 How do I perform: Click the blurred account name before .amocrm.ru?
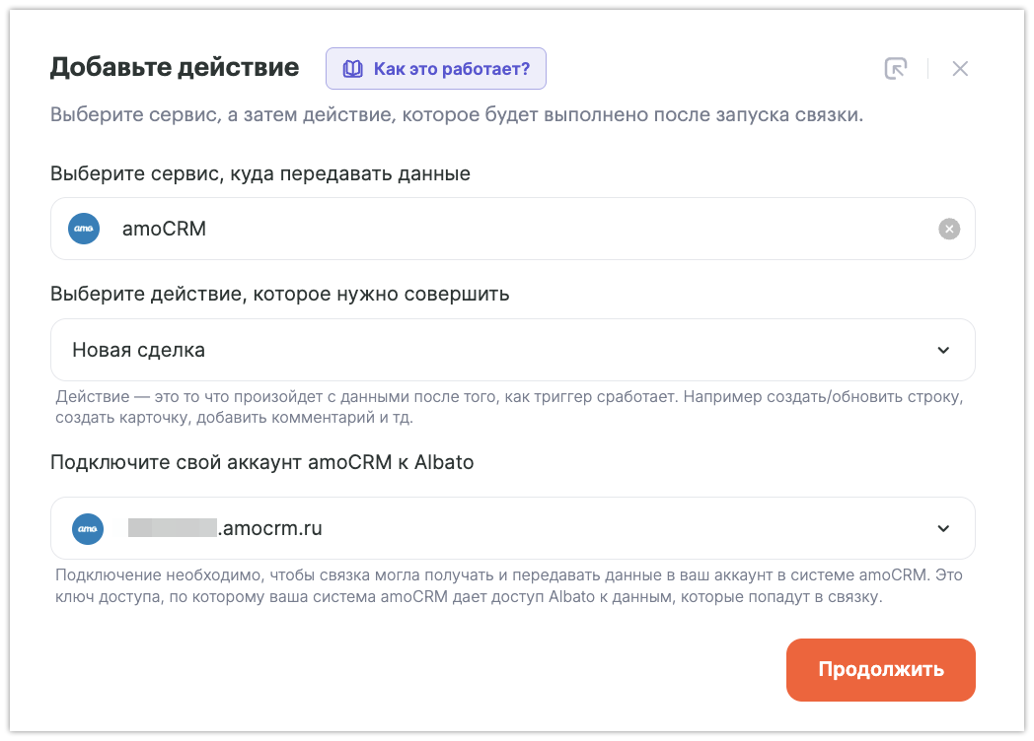click(x=172, y=528)
